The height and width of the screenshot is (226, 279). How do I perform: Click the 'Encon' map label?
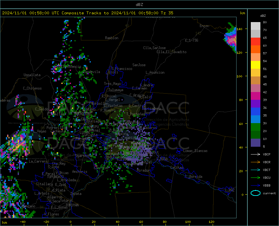pyautogui.click(x=204, y=26)
